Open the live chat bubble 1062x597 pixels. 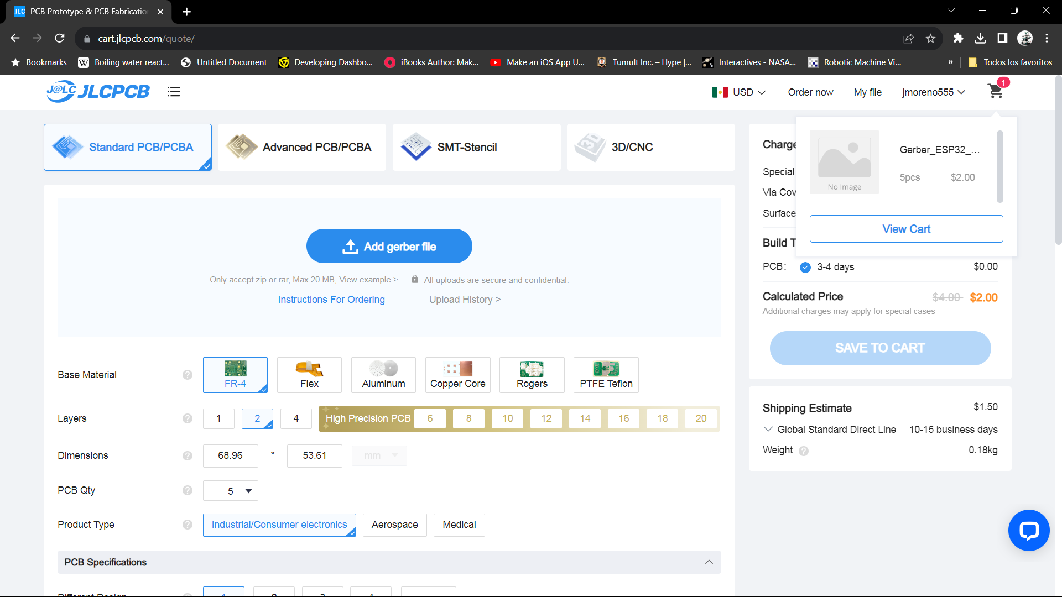(1028, 531)
